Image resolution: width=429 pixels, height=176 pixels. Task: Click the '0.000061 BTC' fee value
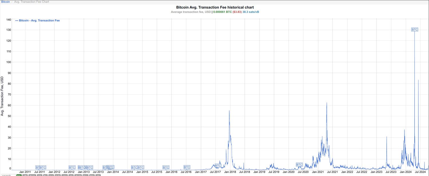click(x=223, y=12)
